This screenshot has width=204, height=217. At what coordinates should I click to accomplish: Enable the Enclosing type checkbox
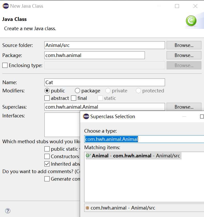(5, 66)
